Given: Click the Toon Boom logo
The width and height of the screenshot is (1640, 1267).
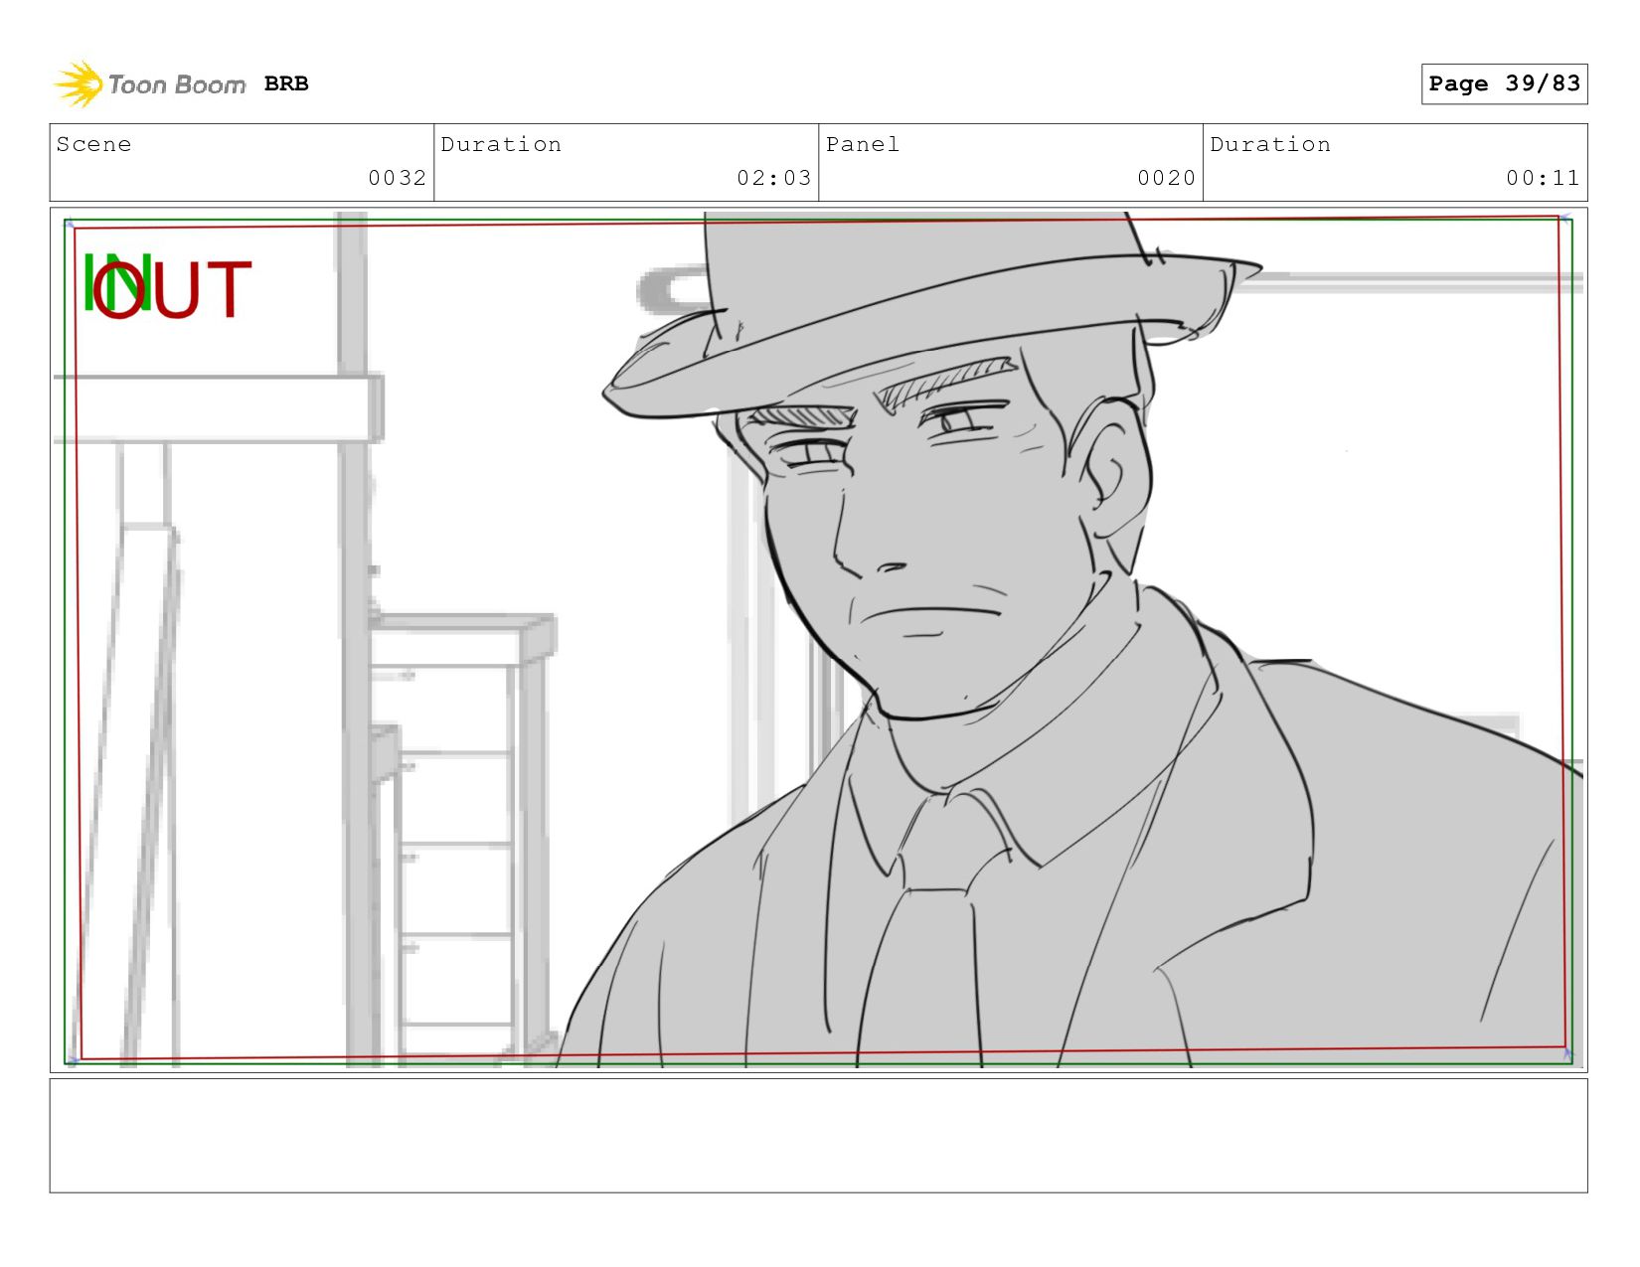Looking at the screenshot, I should [149, 84].
